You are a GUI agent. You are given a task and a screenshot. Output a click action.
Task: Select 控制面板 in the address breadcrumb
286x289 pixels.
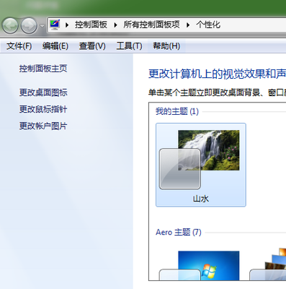[x=91, y=25]
